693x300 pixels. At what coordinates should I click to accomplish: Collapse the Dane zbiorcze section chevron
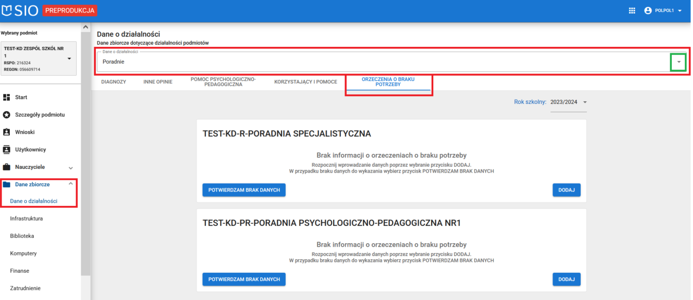(x=70, y=184)
